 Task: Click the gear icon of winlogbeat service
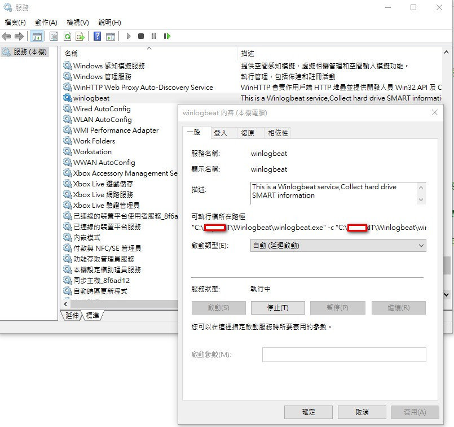(68, 98)
